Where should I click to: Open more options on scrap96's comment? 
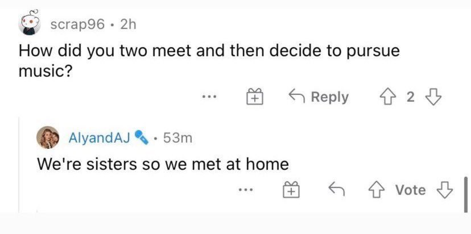(210, 97)
